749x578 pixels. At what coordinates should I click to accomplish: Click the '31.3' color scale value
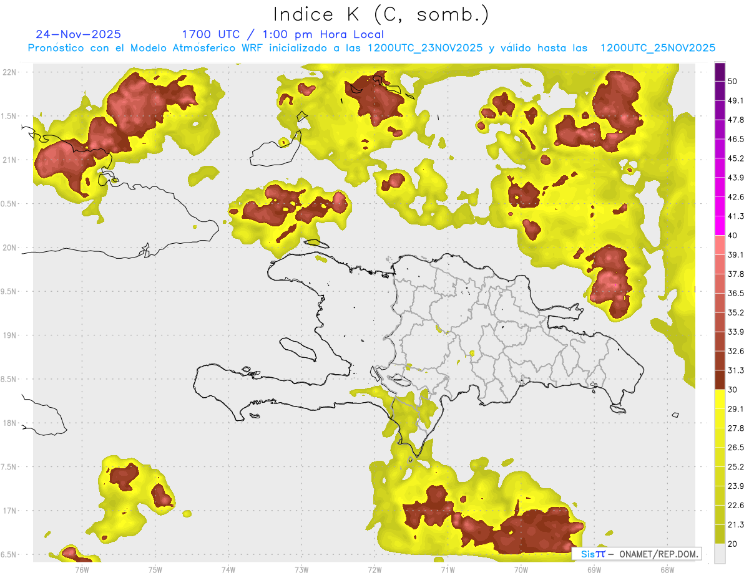click(x=735, y=370)
